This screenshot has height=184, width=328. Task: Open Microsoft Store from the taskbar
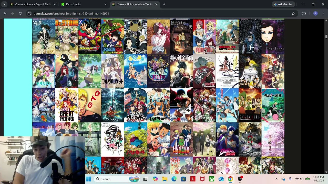183,179
